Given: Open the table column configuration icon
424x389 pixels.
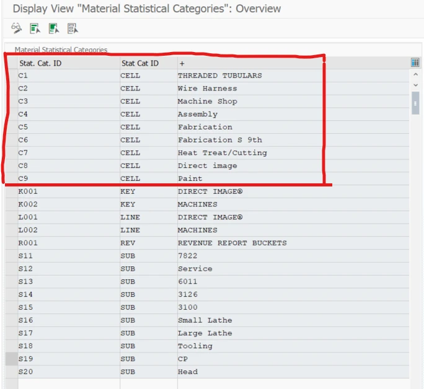Looking at the screenshot, I should pyautogui.click(x=415, y=63).
